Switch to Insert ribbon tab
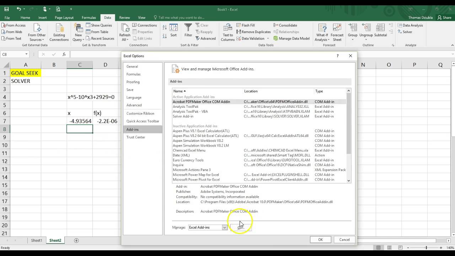Screen dimensions: 455x256 (42, 17)
